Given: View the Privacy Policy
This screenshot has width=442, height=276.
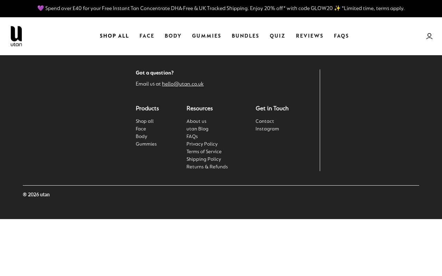Looking at the screenshot, I should point(202,144).
